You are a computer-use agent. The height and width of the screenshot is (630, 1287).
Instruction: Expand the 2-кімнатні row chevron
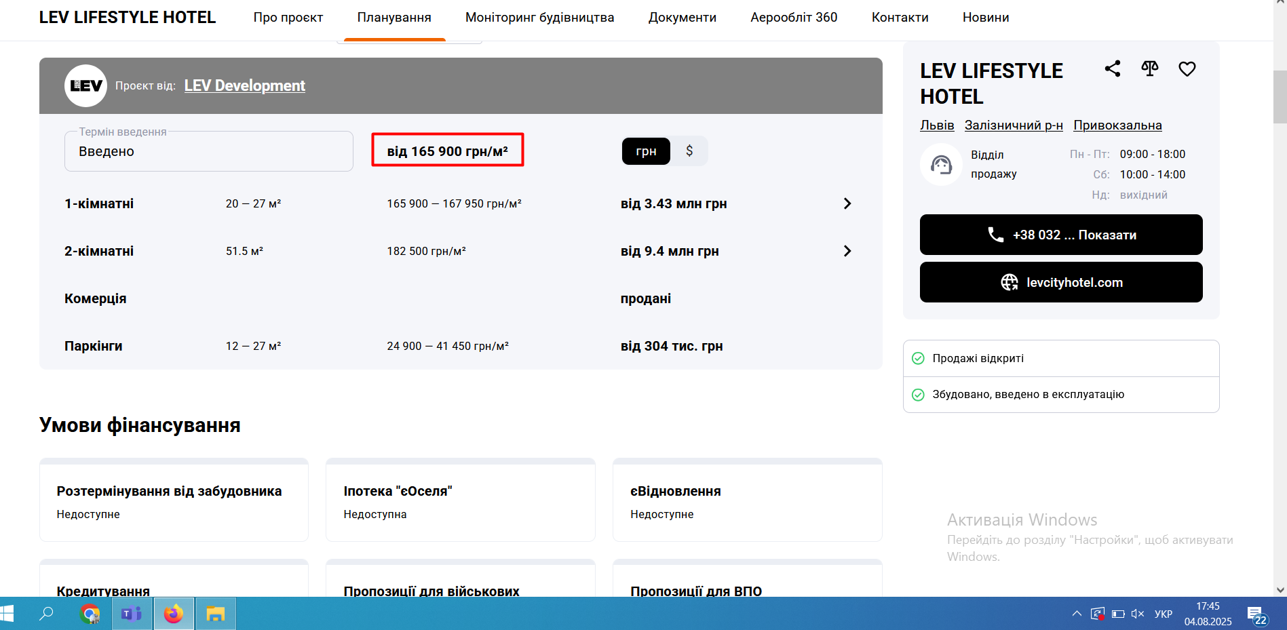[847, 251]
